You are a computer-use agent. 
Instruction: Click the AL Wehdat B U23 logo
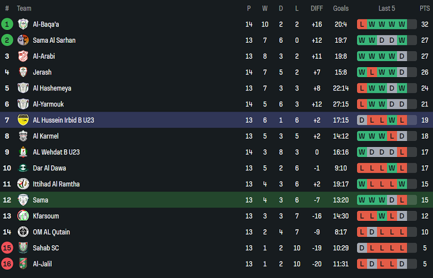(x=23, y=152)
